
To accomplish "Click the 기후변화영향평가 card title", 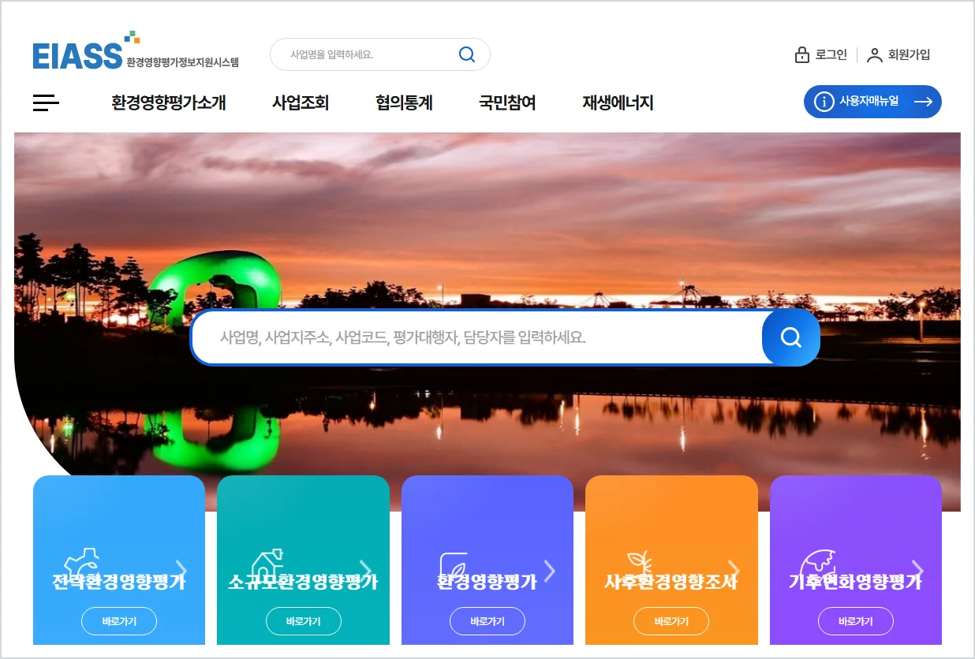I will click(856, 583).
